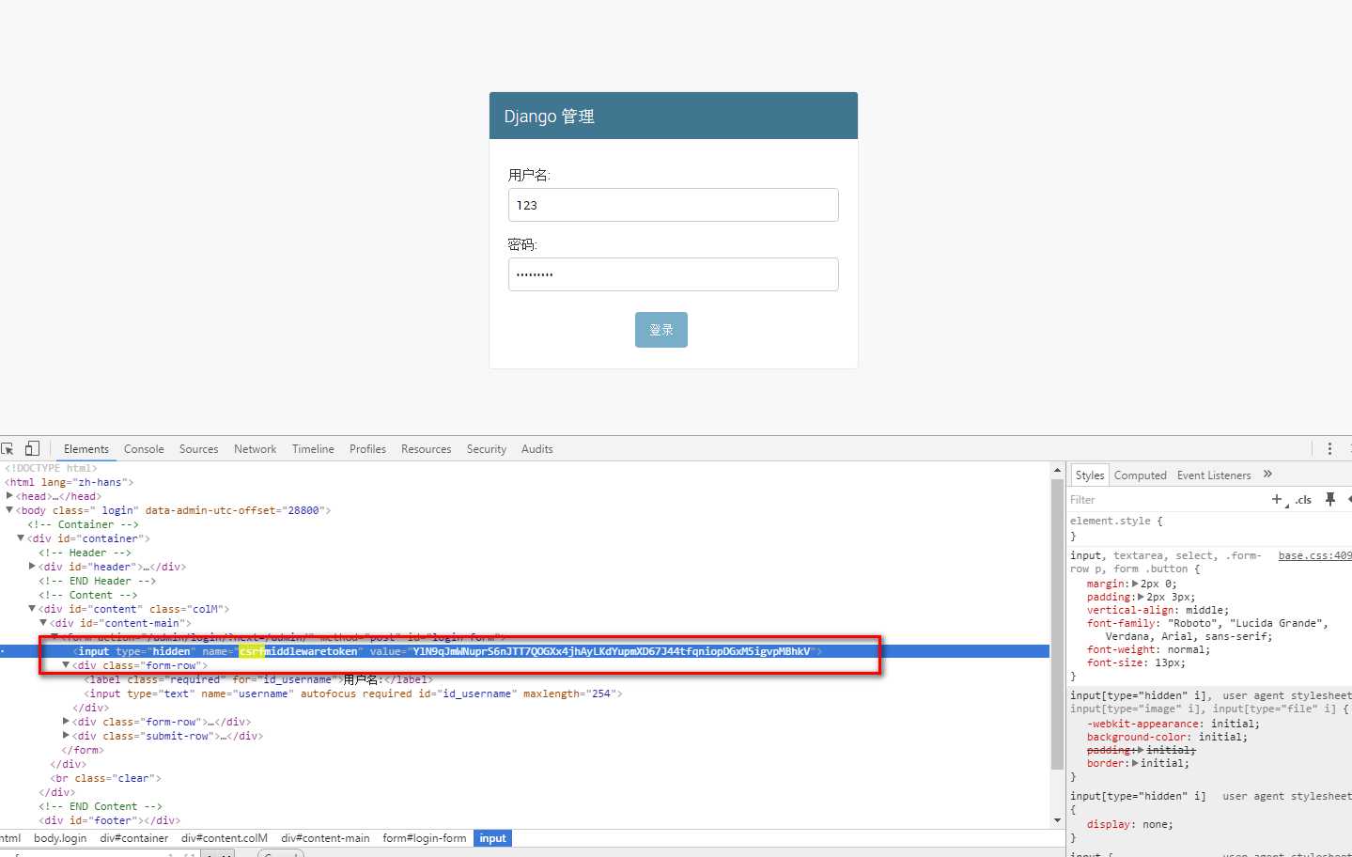Select div#content-main breadcrumb
This screenshot has width=1352, height=857.
pos(325,838)
